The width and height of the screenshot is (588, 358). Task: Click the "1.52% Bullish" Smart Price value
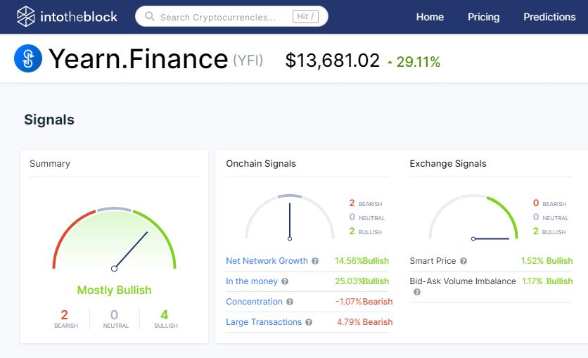[x=547, y=260]
